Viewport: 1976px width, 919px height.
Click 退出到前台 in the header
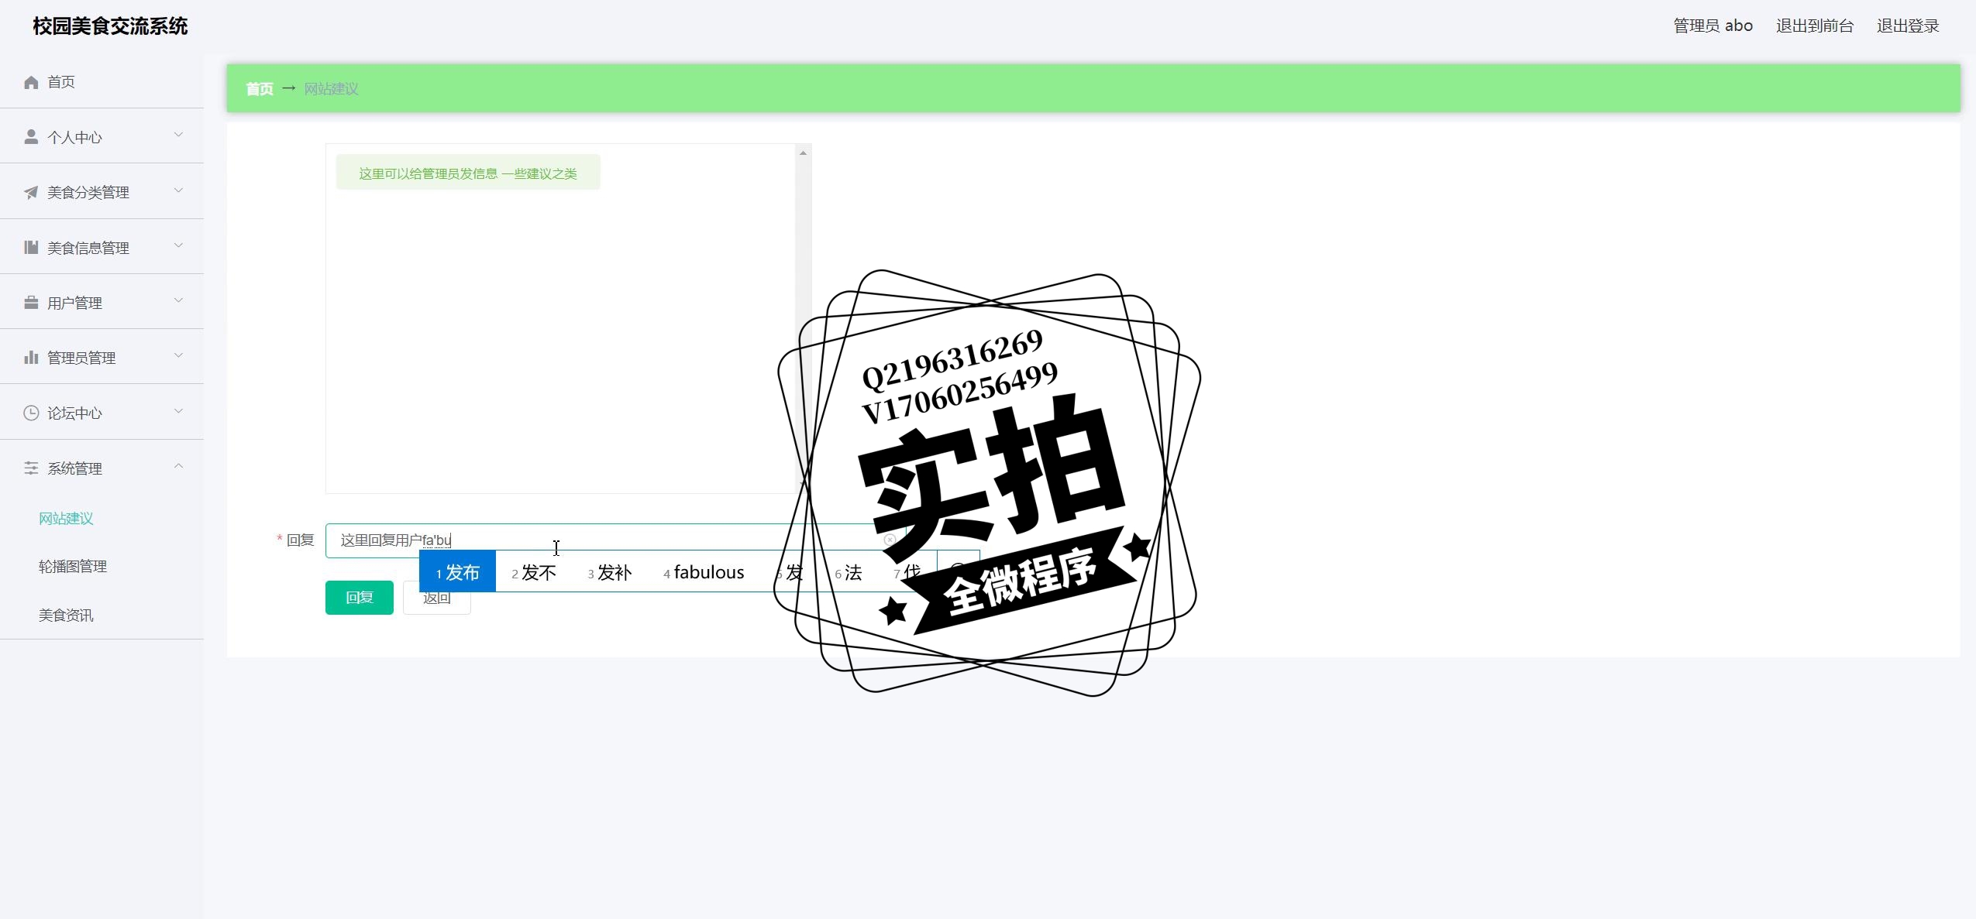click(1815, 26)
